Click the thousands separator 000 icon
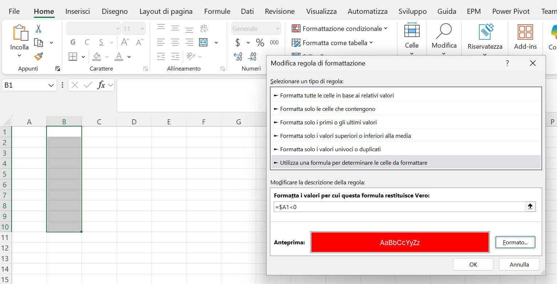 click(274, 43)
